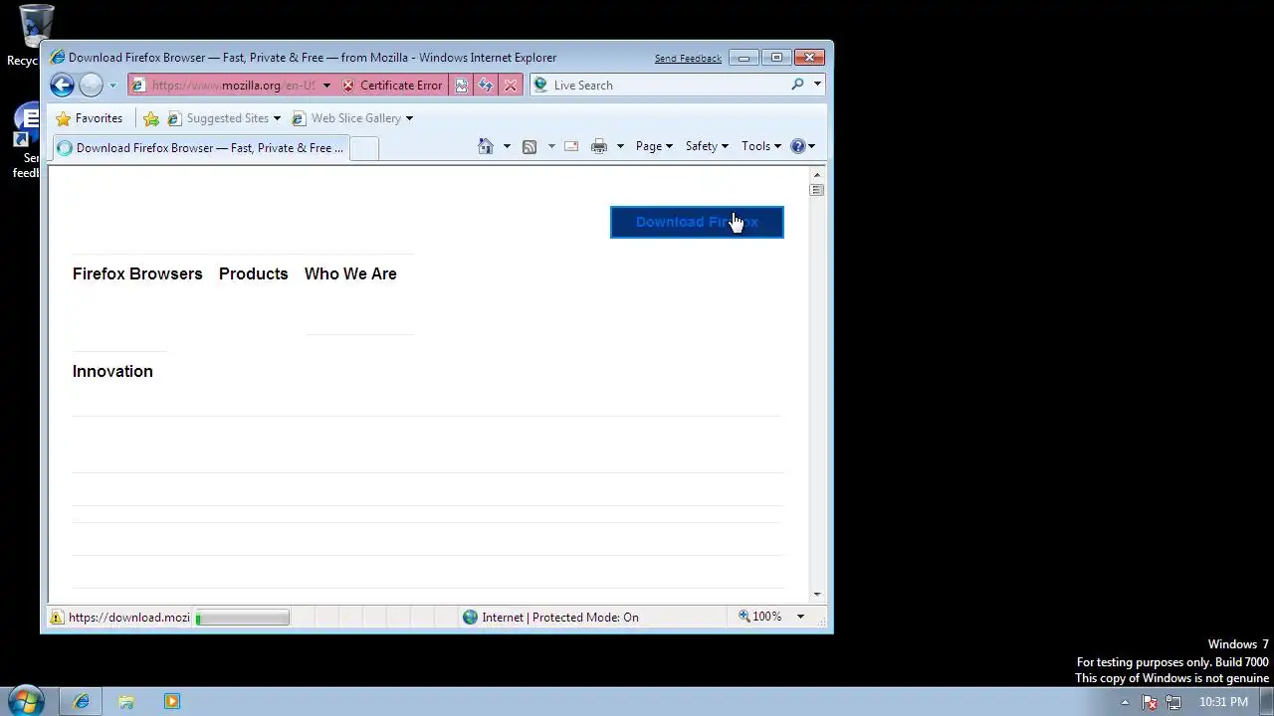Click the greyed Forward arrow button
Image resolution: width=1274 pixels, height=716 pixels.
tap(91, 86)
